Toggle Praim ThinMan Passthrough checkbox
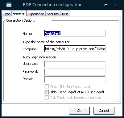Viewport: 124px width, 118px height. click(47, 86)
